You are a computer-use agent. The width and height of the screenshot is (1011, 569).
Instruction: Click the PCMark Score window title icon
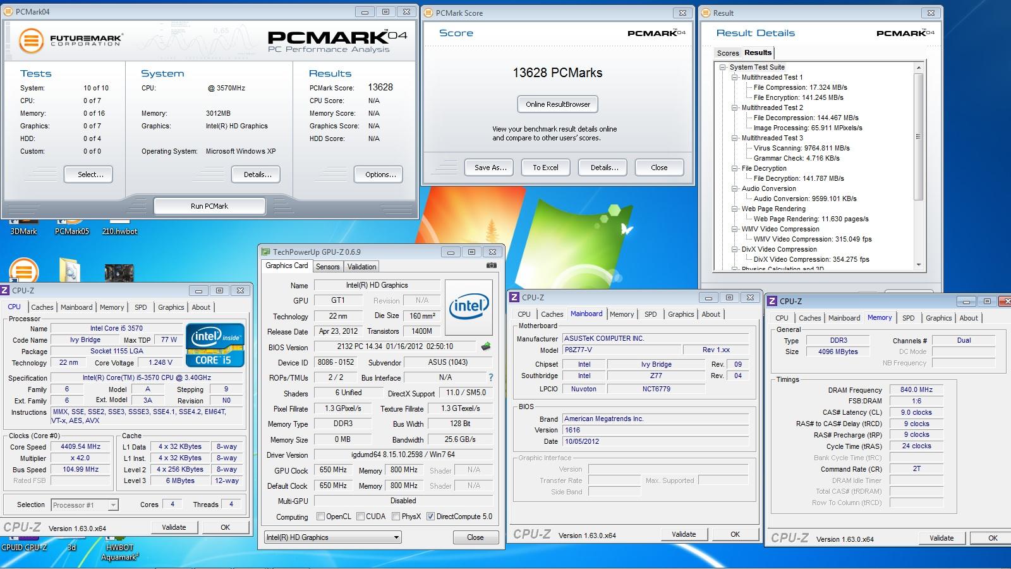(428, 13)
